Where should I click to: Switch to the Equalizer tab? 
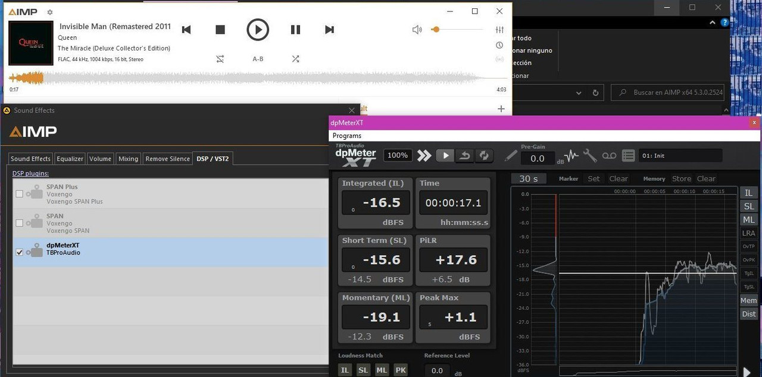(70, 159)
